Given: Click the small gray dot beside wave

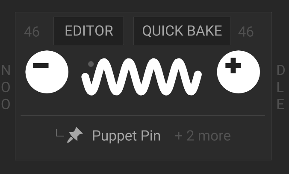Looking at the screenshot, I should click(91, 64).
